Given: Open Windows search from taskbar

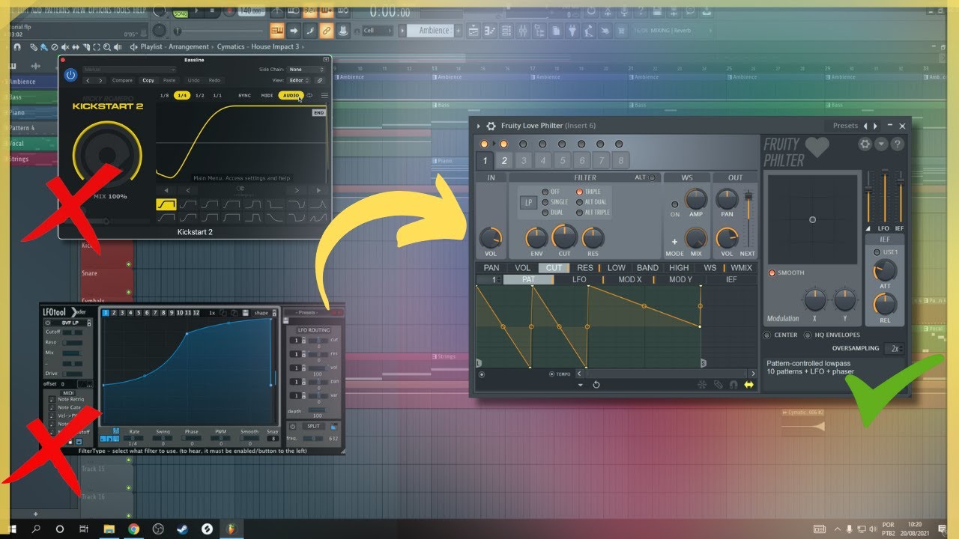Looking at the screenshot, I should coord(36,529).
